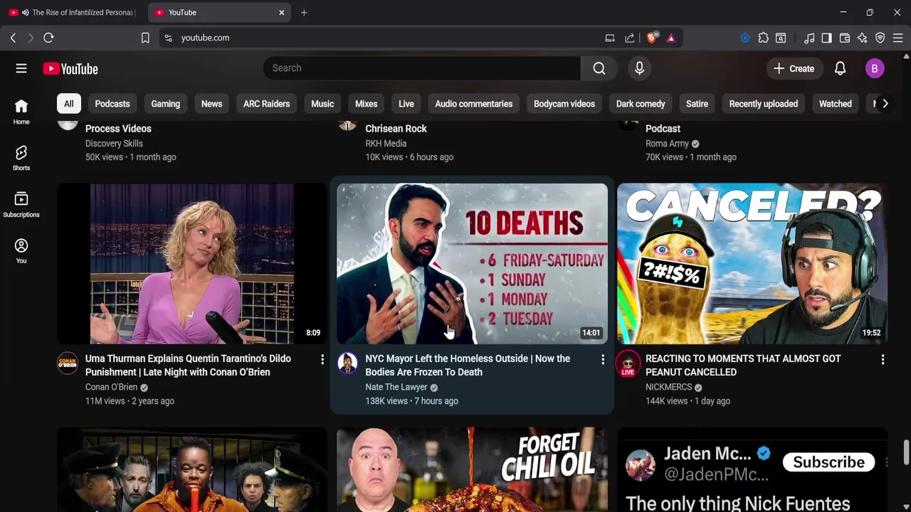911x512 pixels.
Task: Click the Create button
Action: pos(794,69)
